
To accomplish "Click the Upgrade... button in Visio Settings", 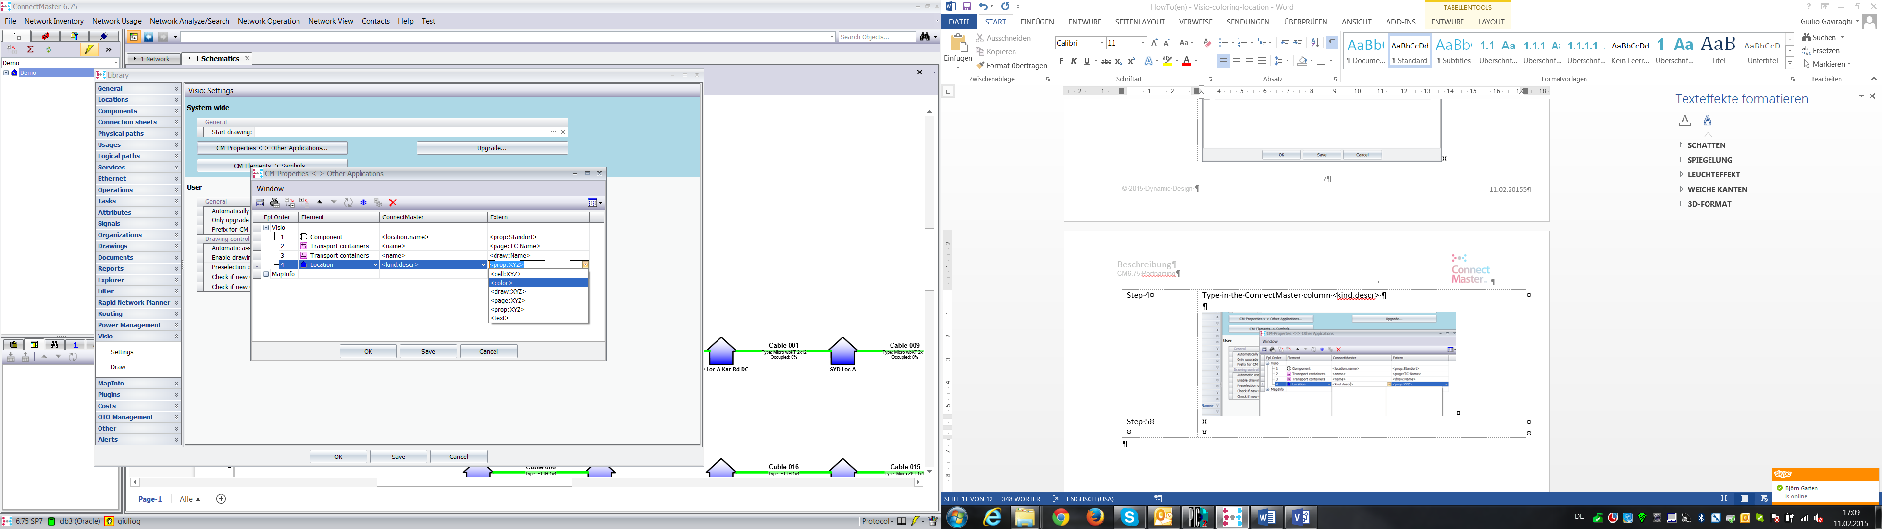I will click(x=492, y=148).
